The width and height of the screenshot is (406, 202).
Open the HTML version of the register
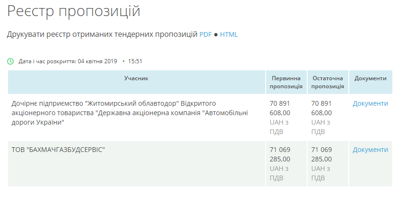[x=229, y=34]
